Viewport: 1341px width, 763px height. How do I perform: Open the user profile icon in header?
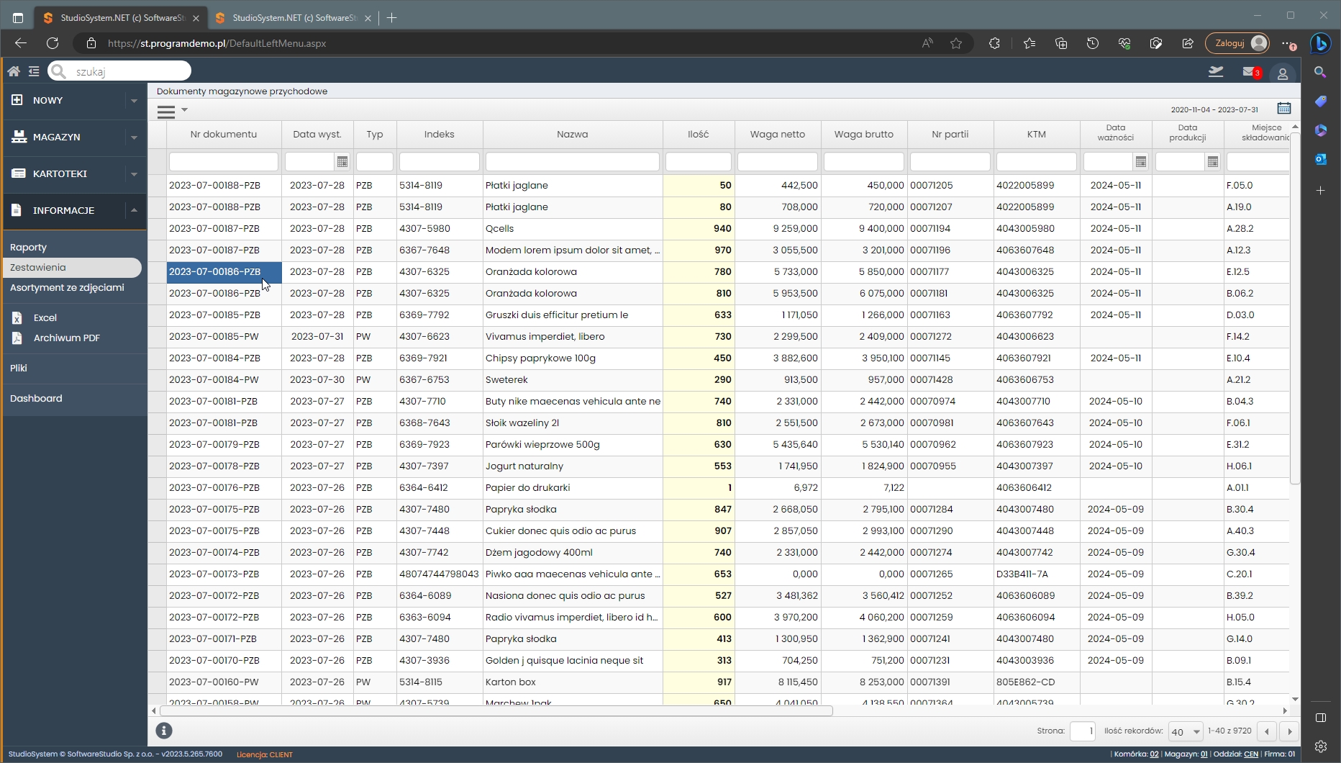(1282, 73)
